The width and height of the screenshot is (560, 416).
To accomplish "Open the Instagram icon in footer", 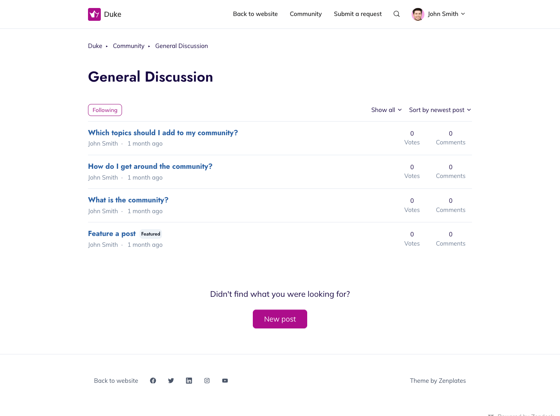I will click(x=207, y=381).
